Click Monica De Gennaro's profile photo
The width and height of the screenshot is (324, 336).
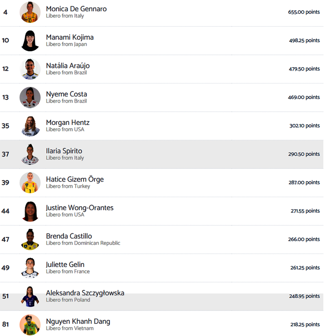point(30,12)
